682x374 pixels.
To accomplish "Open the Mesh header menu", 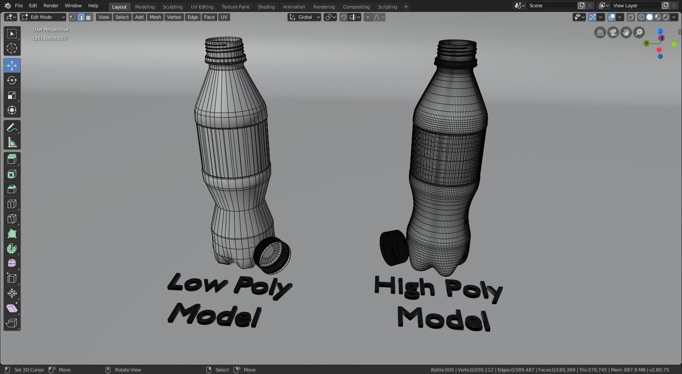I will [155, 17].
